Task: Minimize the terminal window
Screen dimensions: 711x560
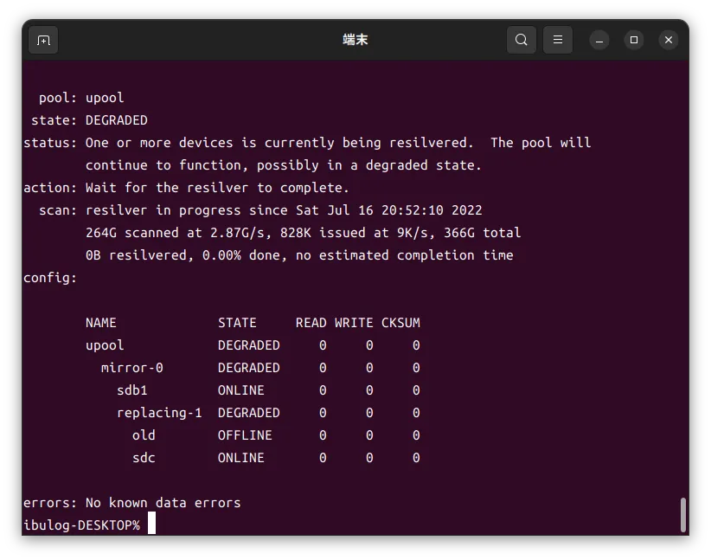Action: pos(599,40)
